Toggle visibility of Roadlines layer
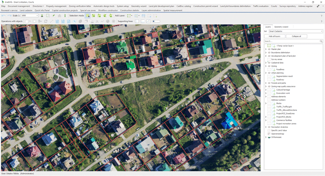325x176 pixels. [269, 69]
